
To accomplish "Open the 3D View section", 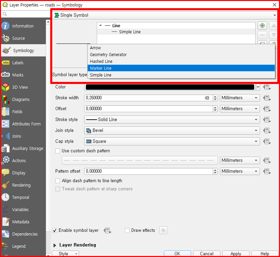I will (x=23, y=87).
